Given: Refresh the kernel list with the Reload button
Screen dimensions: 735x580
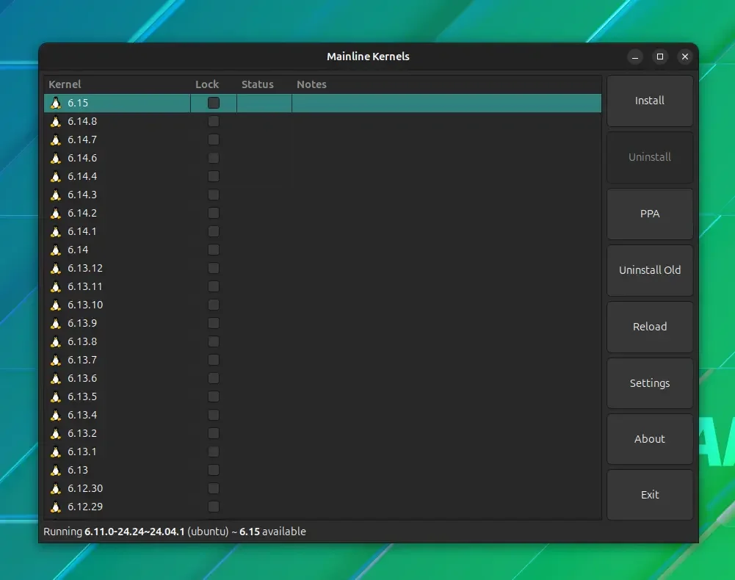Looking at the screenshot, I should (x=650, y=327).
